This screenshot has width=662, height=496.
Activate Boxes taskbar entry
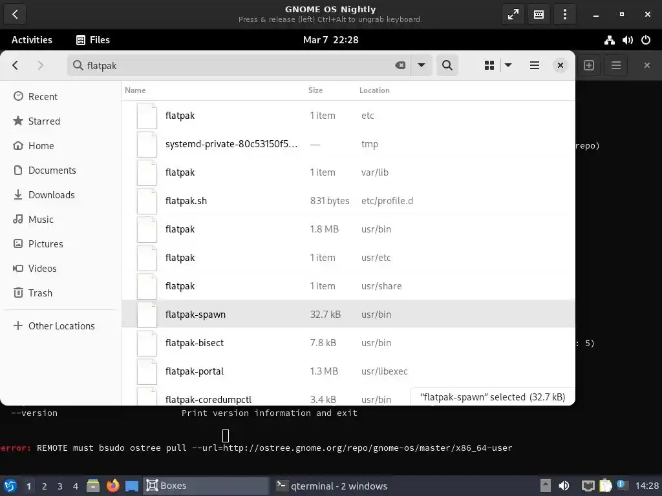point(206,486)
